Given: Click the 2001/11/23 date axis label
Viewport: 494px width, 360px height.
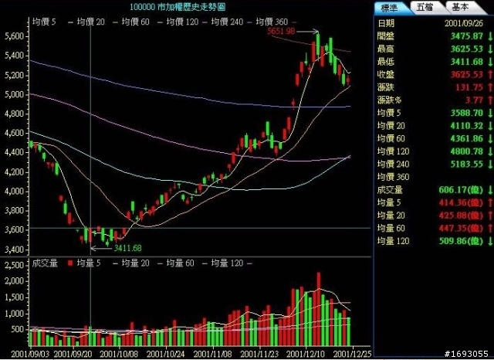Looking at the screenshot, I should (259, 354).
